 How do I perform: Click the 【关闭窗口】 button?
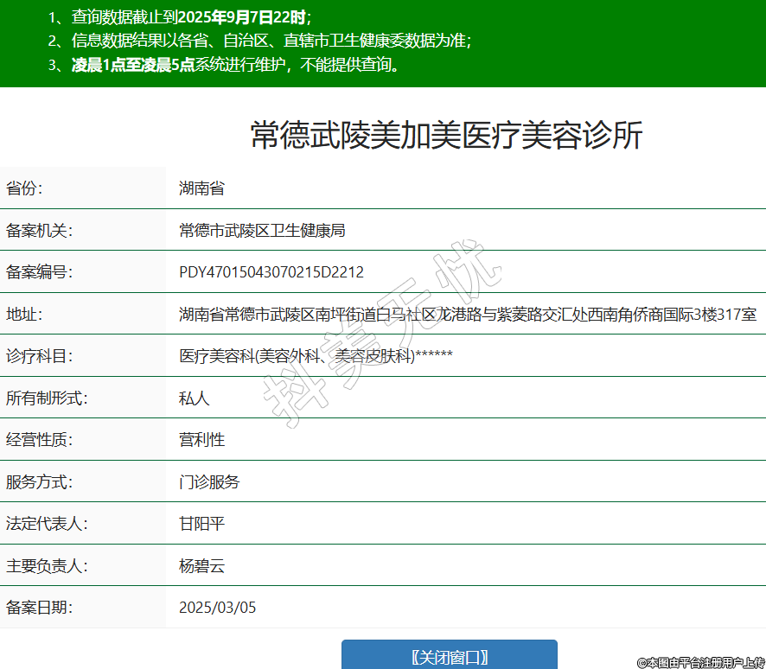[449, 656]
